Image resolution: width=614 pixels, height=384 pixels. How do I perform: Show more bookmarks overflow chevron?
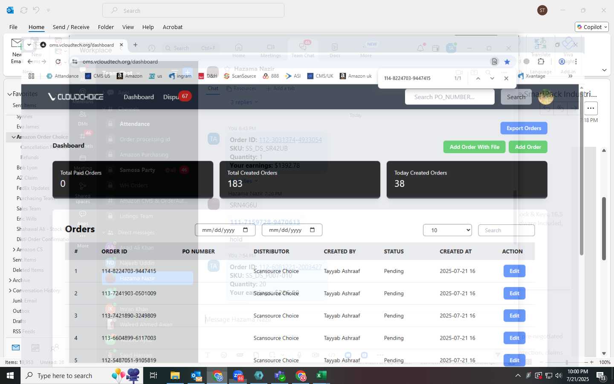(570, 76)
